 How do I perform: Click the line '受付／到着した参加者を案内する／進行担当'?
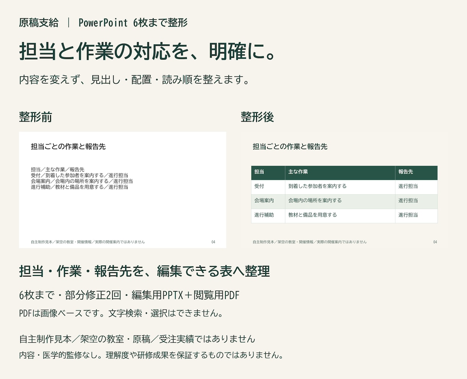[x=79, y=175]
